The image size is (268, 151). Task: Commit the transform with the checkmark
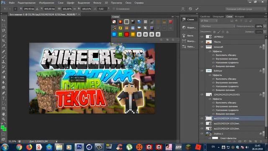coord(197,9)
